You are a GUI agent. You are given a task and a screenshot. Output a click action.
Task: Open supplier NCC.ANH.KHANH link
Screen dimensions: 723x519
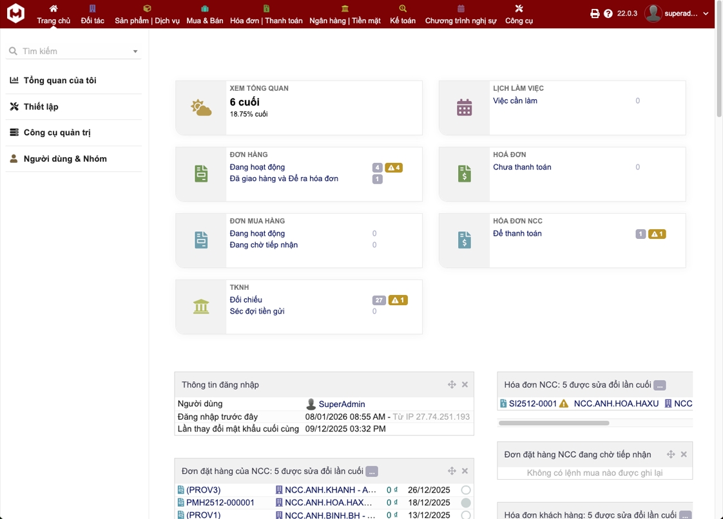[331, 489]
